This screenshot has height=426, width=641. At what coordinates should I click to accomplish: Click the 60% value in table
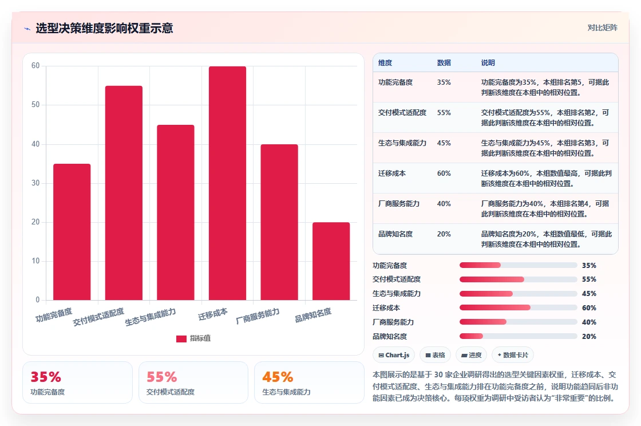tap(444, 173)
